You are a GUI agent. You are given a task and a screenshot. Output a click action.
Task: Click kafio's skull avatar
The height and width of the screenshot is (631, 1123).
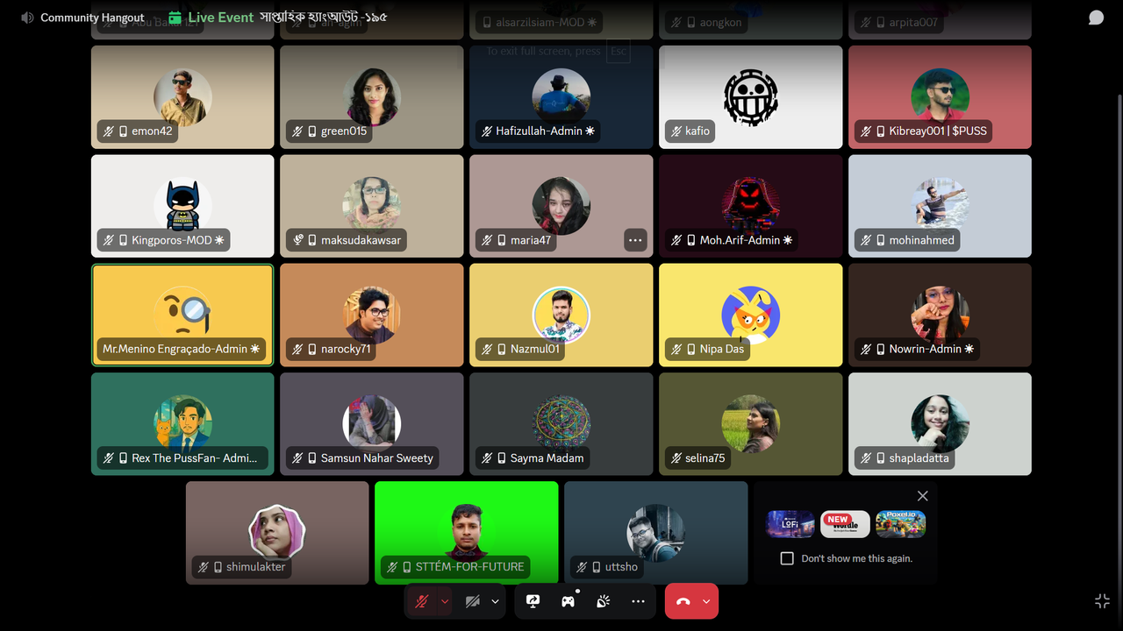(751, 96)
